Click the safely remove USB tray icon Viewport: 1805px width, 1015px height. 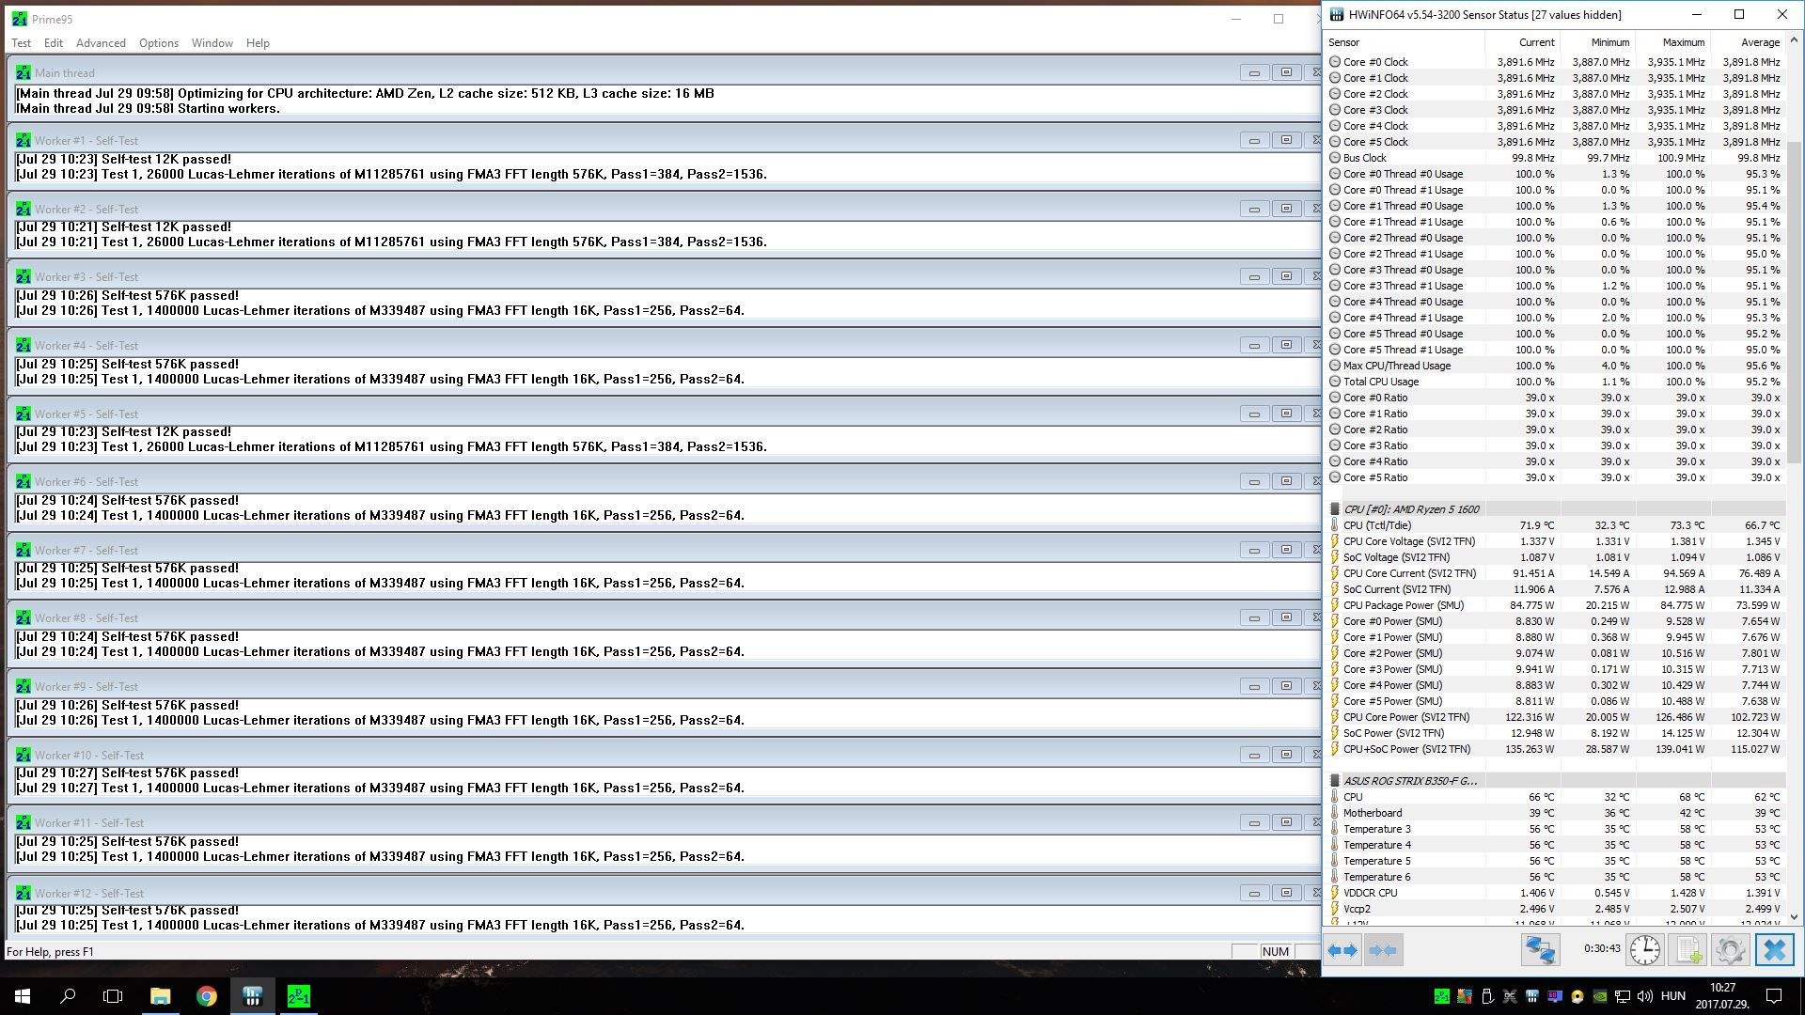(x=1487, y=996)
